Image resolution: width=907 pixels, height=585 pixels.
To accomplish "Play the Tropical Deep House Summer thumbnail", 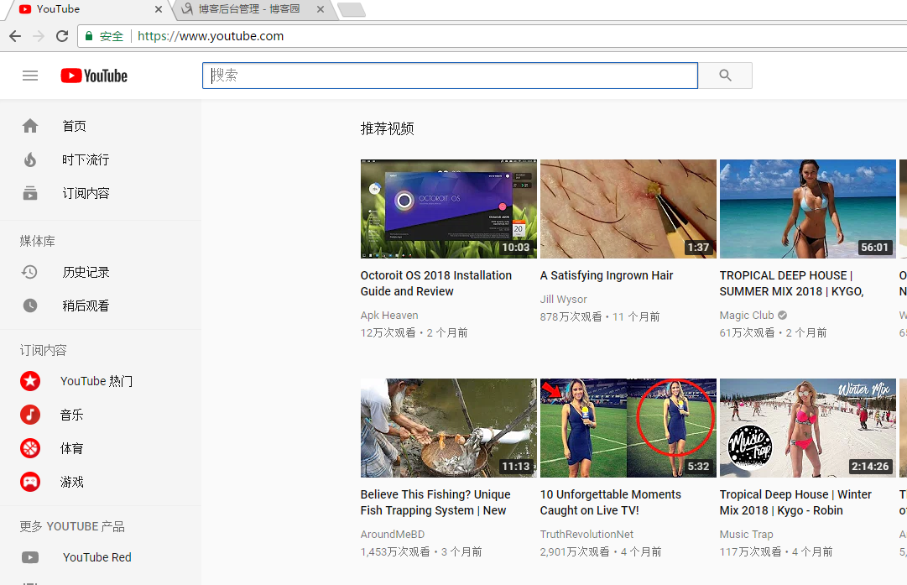I will pyautogui.click(x=807, y=209).
